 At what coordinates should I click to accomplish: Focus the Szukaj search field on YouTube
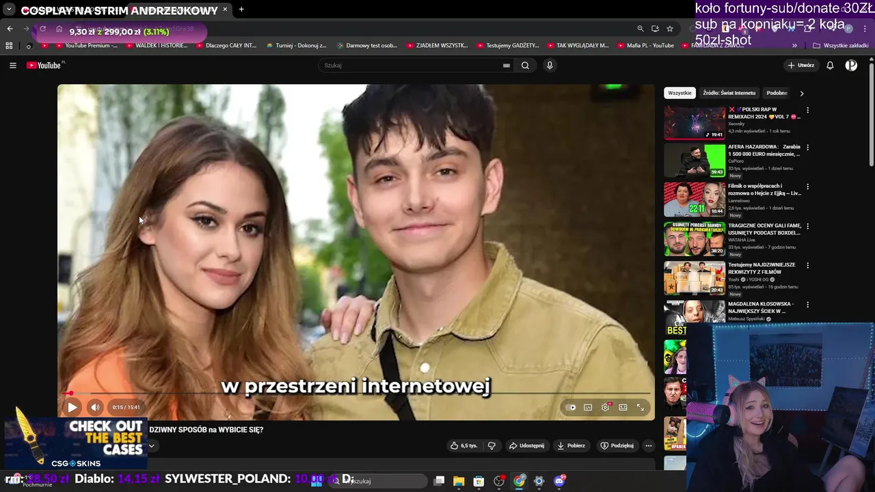417,66
